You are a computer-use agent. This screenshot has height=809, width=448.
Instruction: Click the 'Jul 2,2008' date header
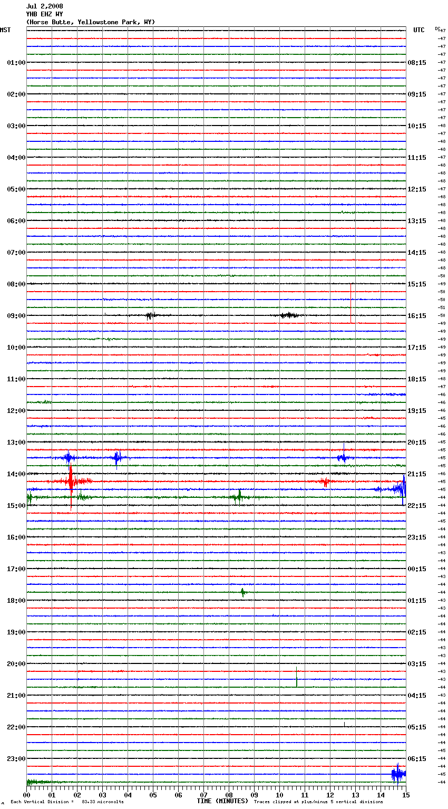point(45,6)
